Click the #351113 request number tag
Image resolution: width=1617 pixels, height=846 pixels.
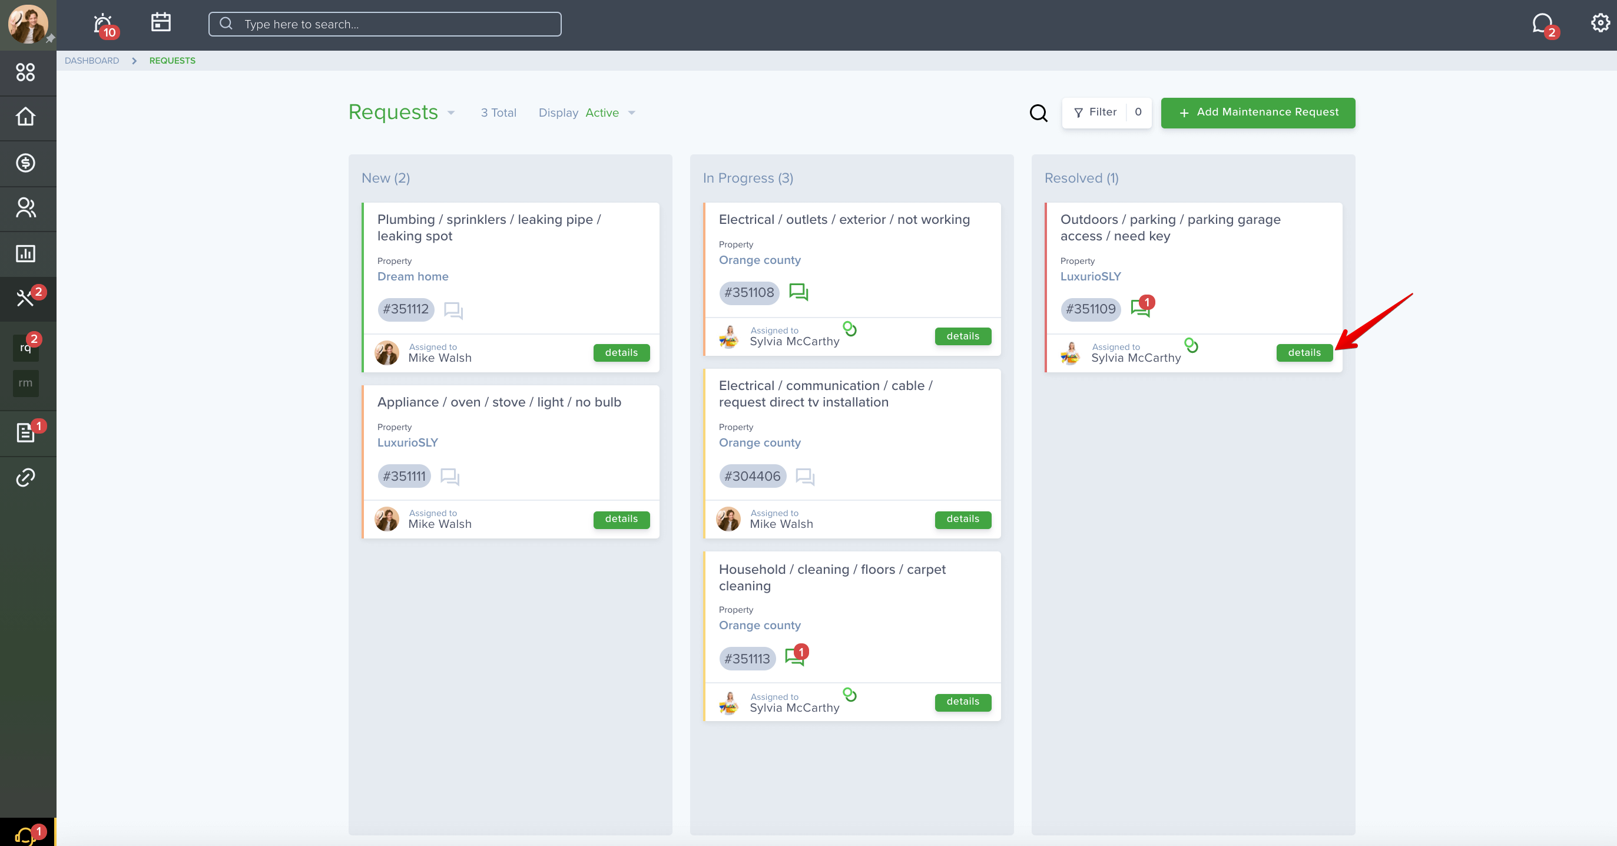tap(747, 659)
